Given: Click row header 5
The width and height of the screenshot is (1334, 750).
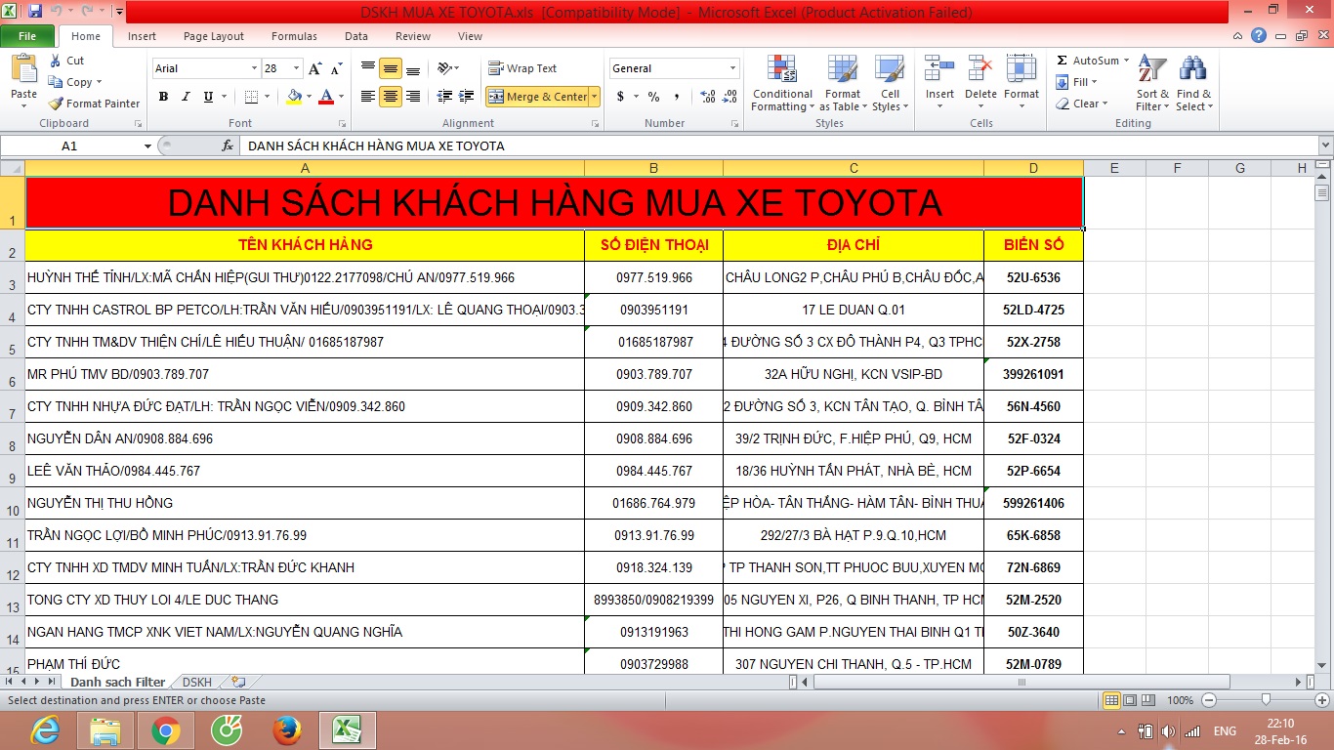Looking at the screenshot, I should click(12, 343).
